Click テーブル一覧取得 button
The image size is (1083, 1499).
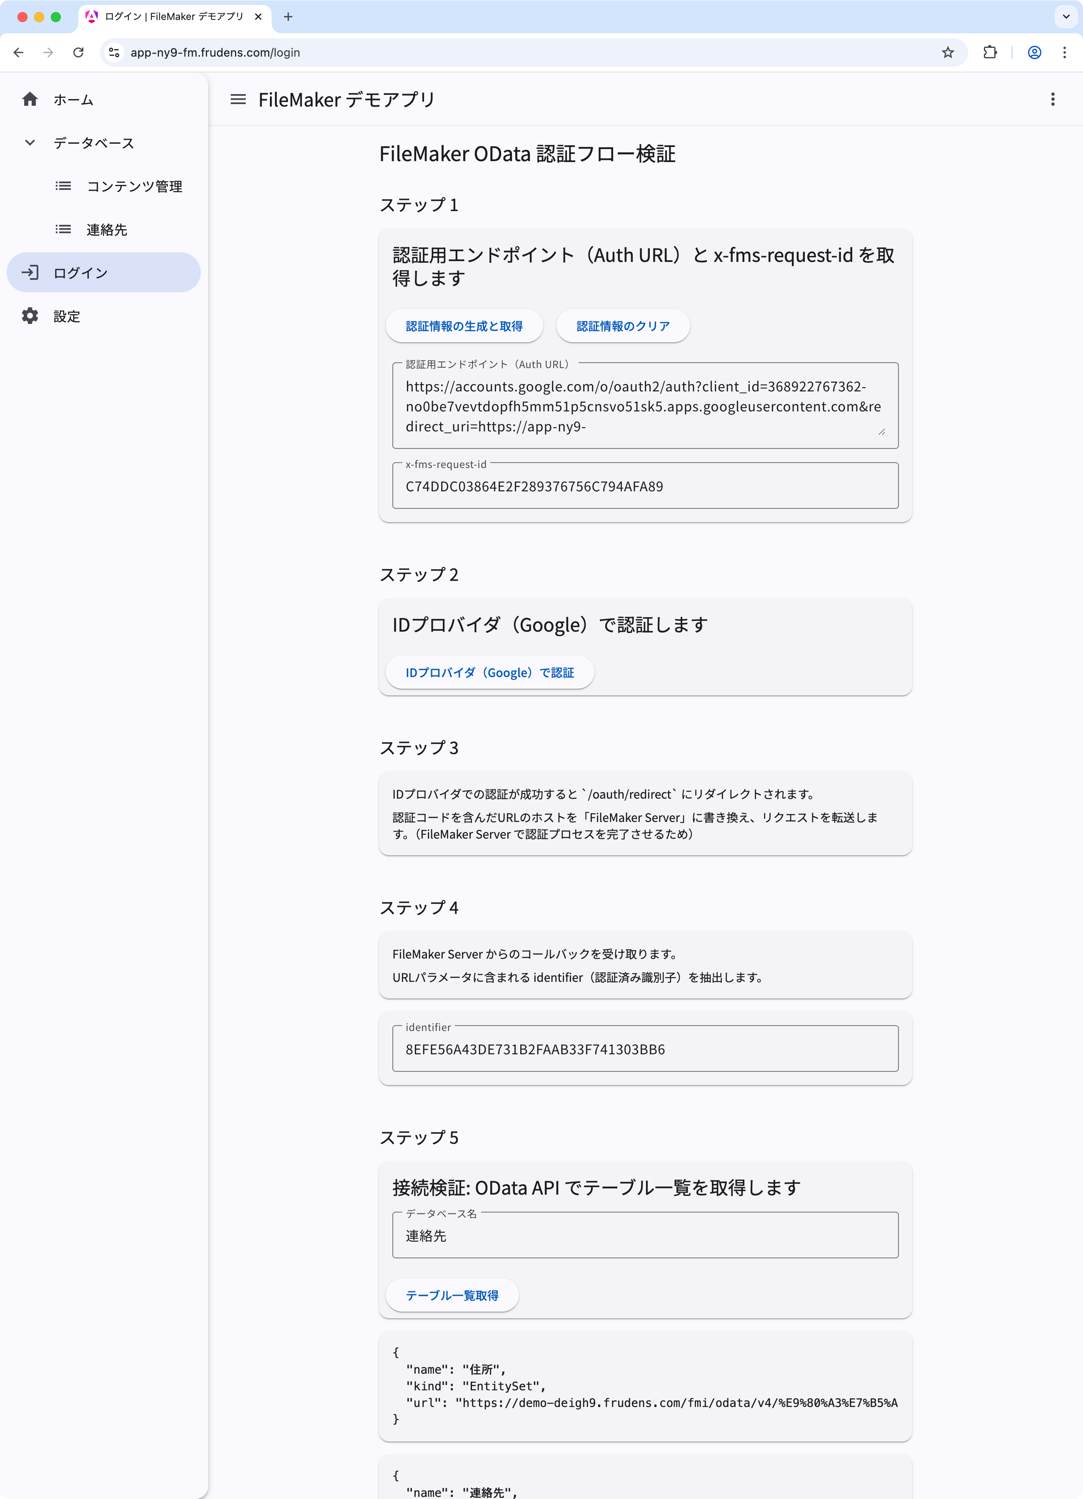(452, 1295)
